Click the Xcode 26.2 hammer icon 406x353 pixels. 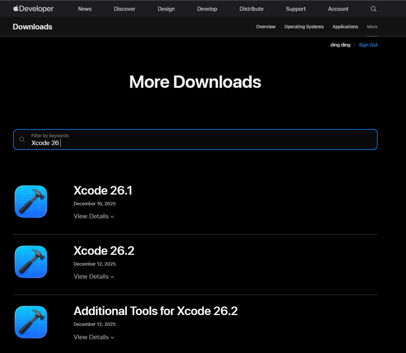pos(31,262)
